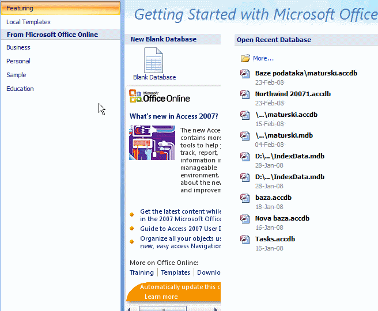Click the Open Recent Database header

click(x=306, y=40)
